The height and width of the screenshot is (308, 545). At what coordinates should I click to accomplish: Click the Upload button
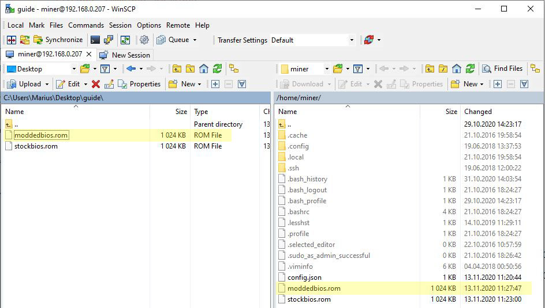tap(24, 84)
